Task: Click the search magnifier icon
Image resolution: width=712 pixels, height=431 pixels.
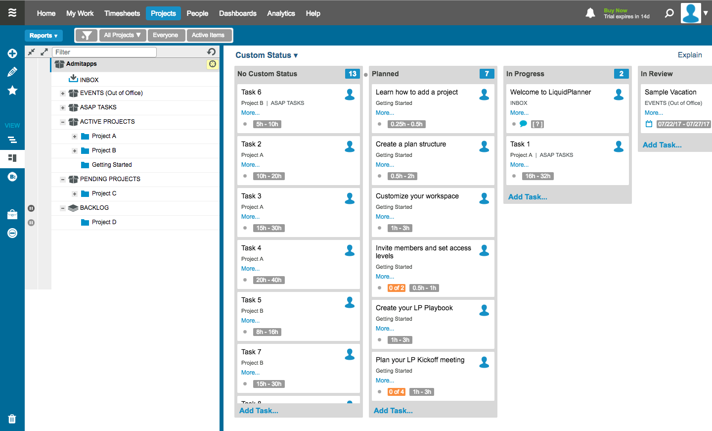Action: (x=669, y=13)
